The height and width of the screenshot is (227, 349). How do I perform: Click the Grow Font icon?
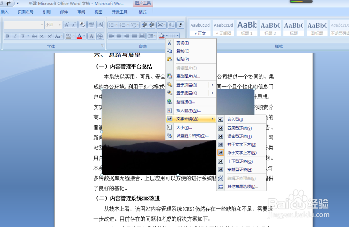[67, 25]
